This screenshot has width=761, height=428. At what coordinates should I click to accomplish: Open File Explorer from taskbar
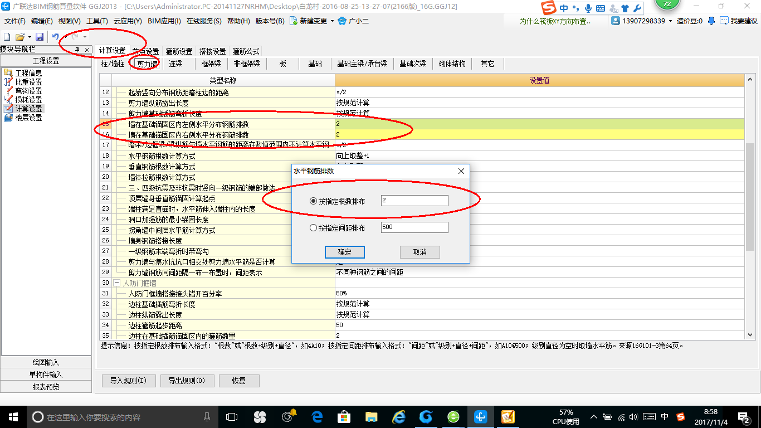pos(372,416)
